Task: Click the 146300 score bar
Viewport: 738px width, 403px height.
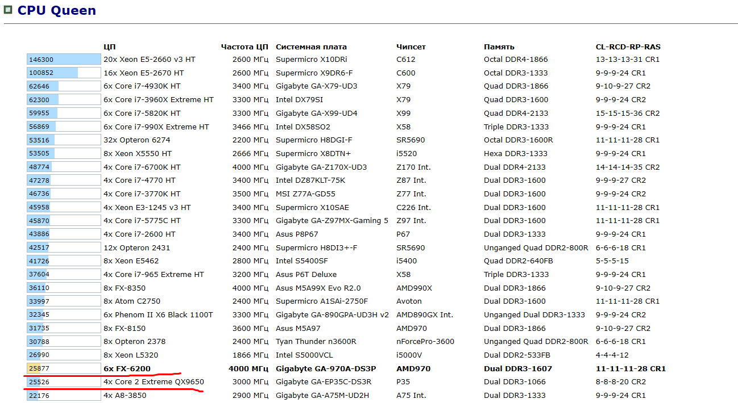Action: tap(64, 60)
